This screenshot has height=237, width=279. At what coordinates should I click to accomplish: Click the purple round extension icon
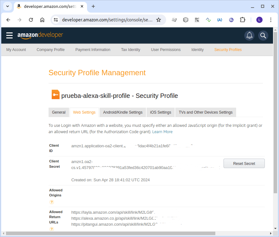231,20
